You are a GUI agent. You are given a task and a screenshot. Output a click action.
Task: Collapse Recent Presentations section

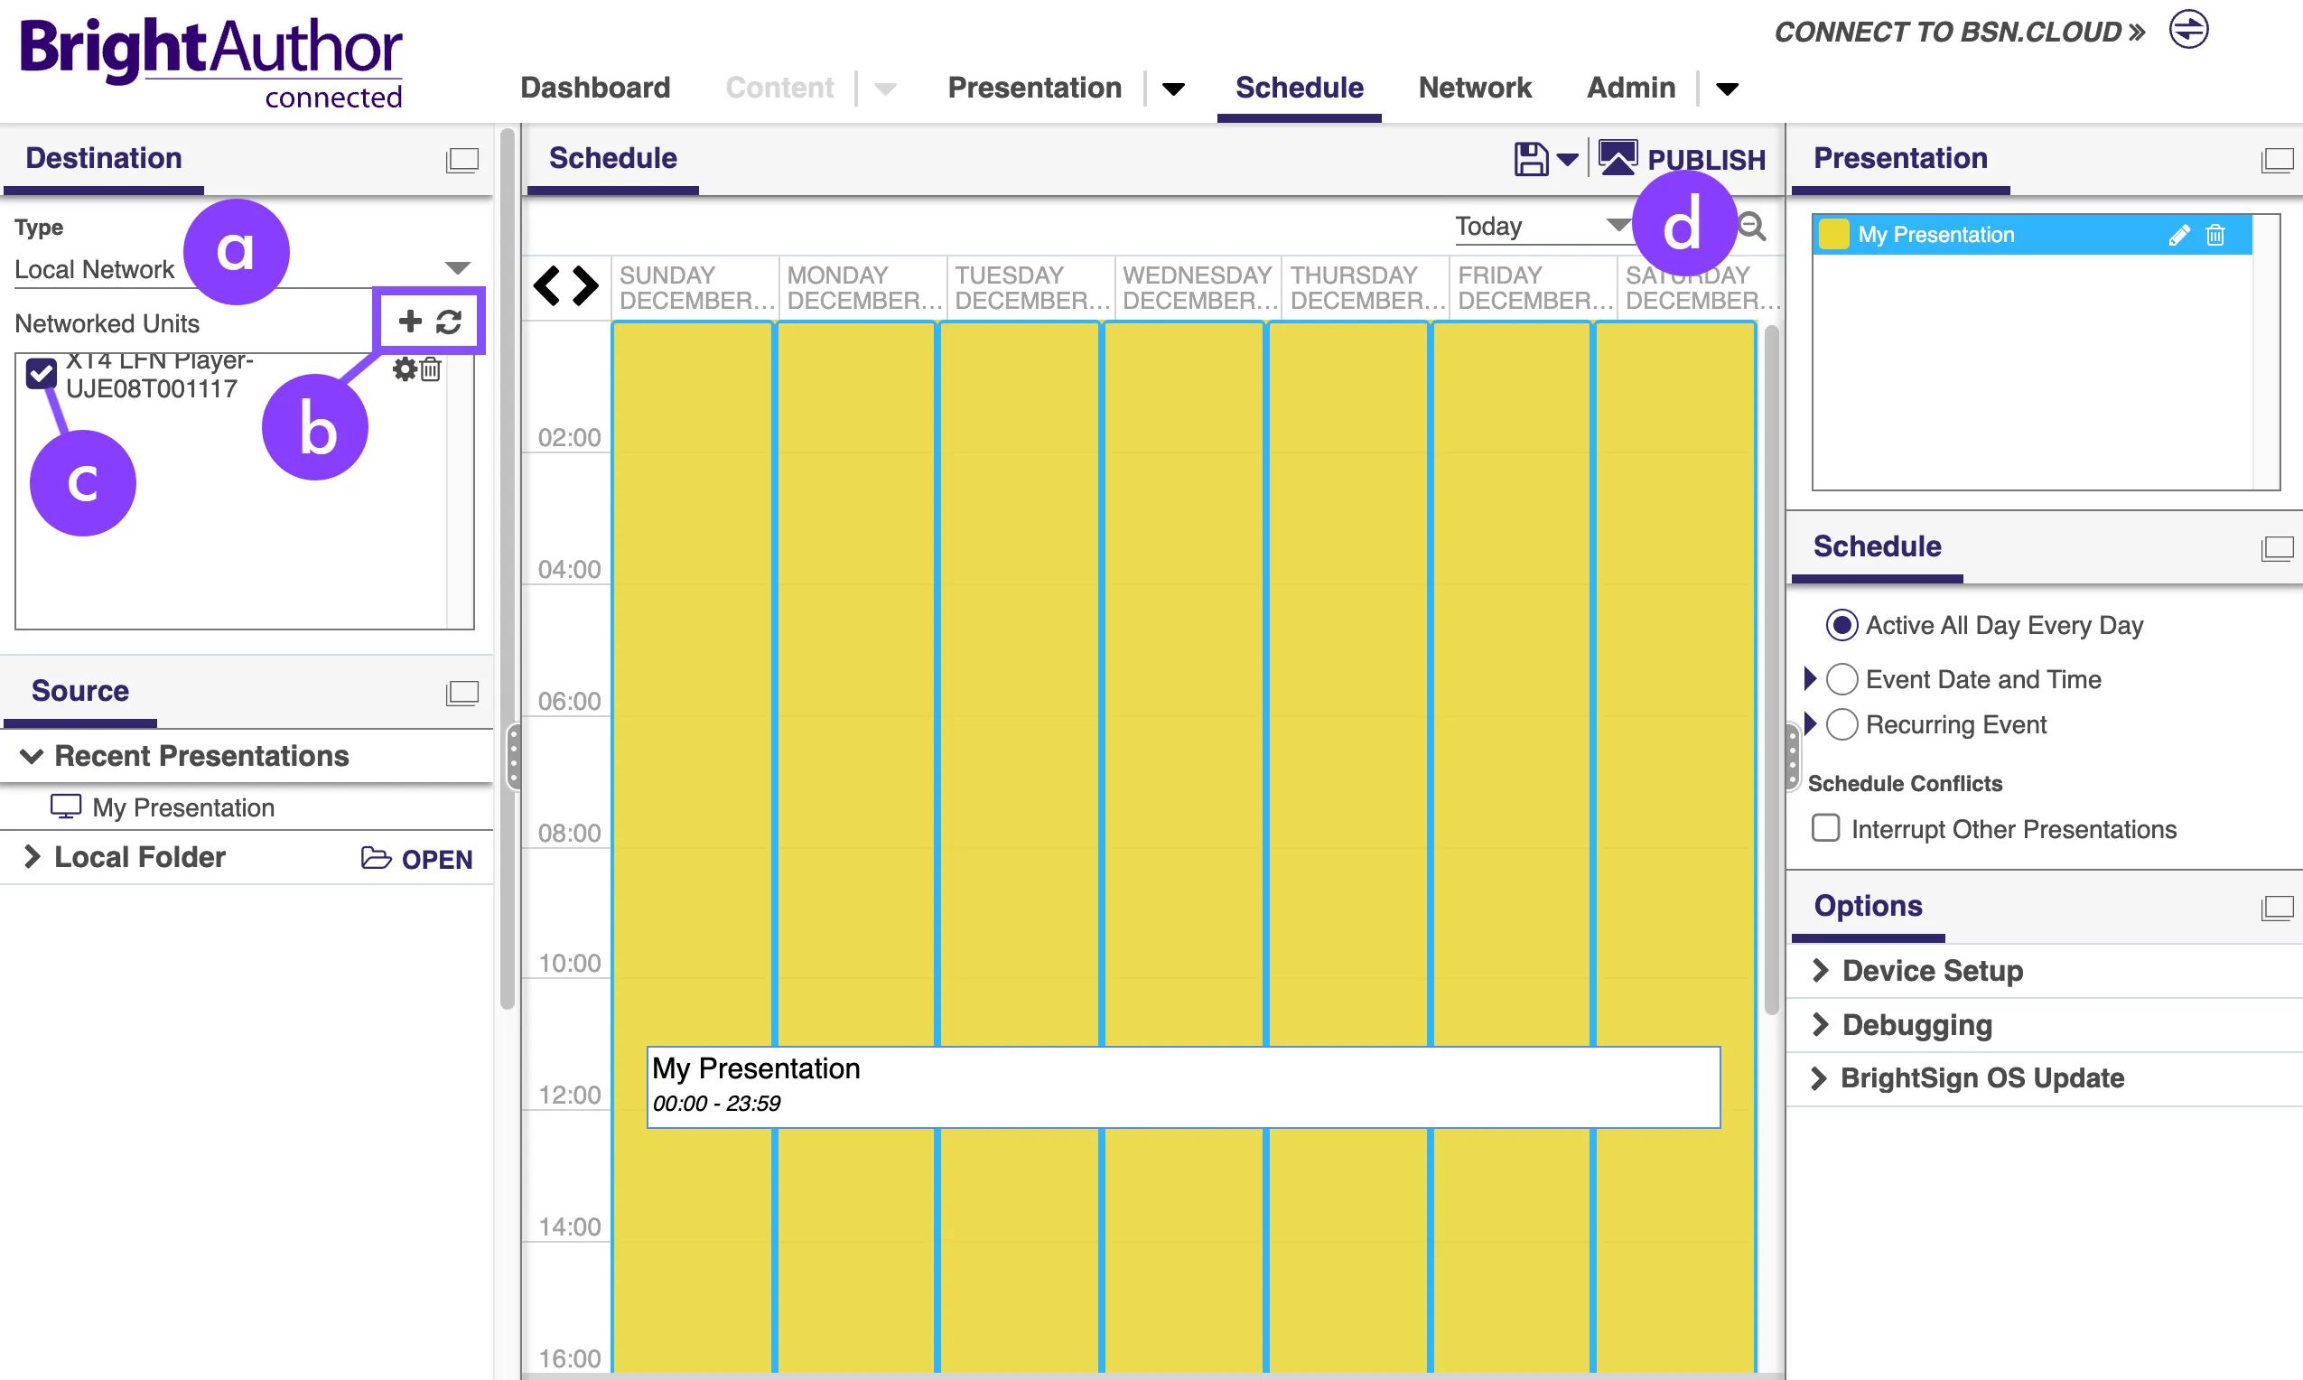coord(32,756)
